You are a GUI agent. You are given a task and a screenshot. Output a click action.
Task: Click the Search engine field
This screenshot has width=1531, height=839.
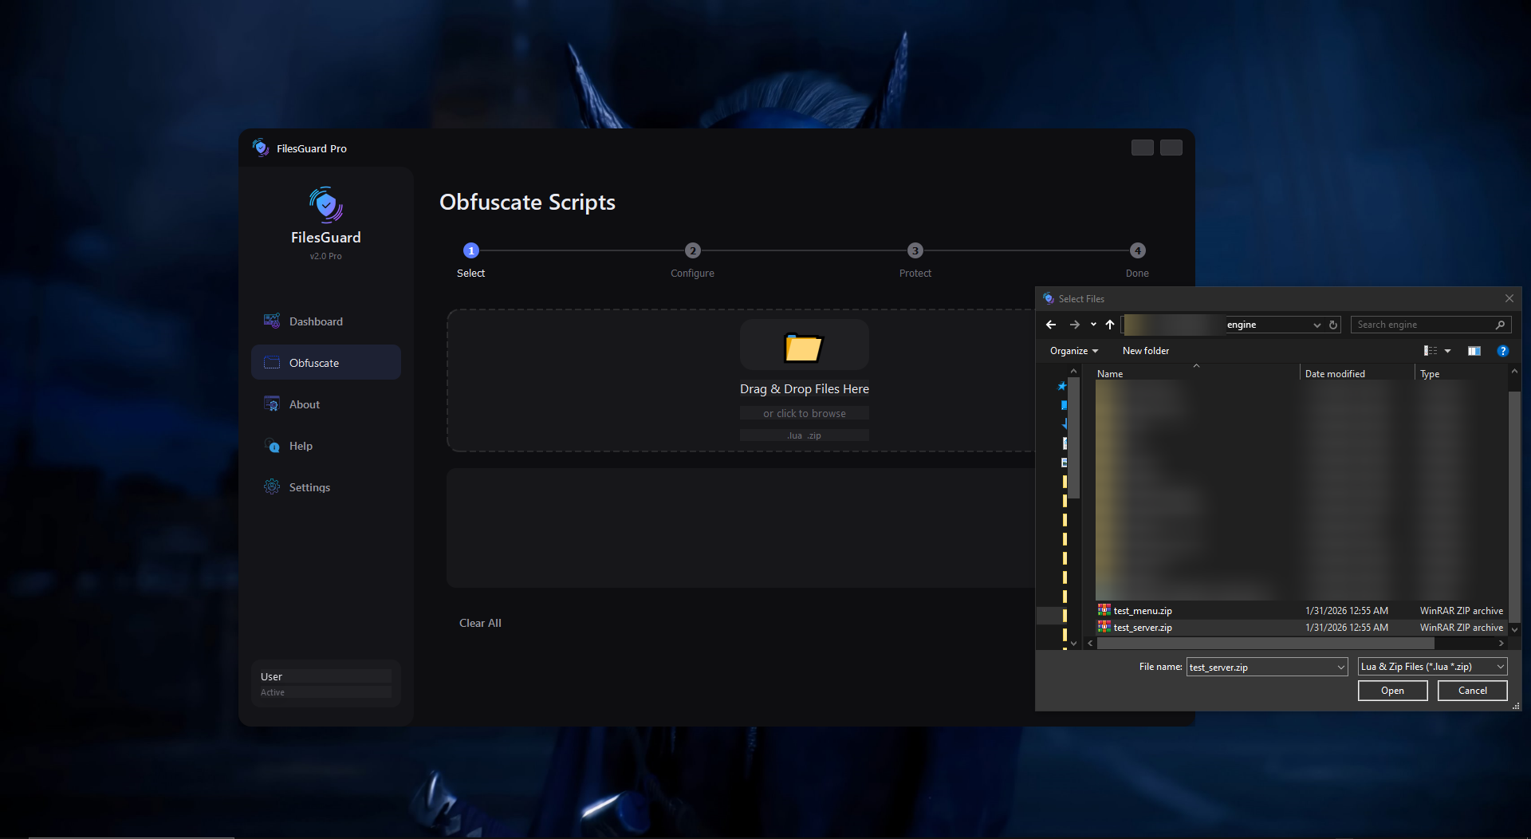1423,325
